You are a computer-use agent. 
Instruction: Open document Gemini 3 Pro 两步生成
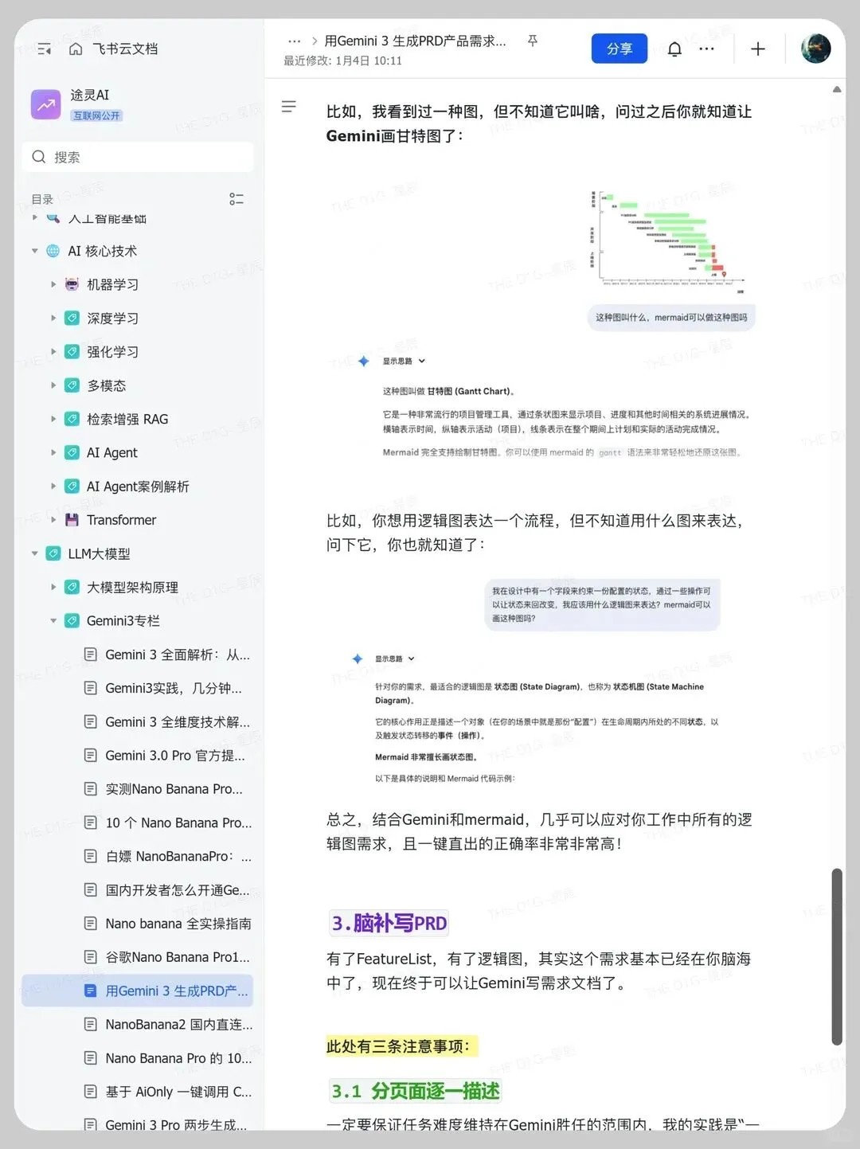pos(176,1124)
